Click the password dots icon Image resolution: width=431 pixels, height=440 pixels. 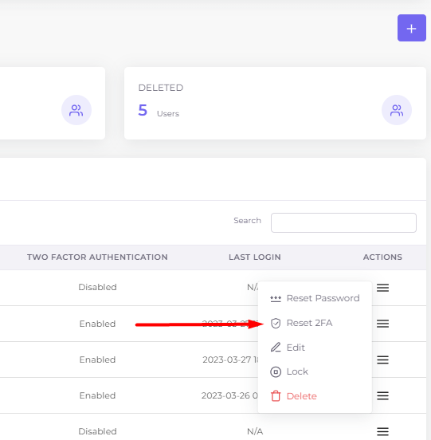pos(276,299)
